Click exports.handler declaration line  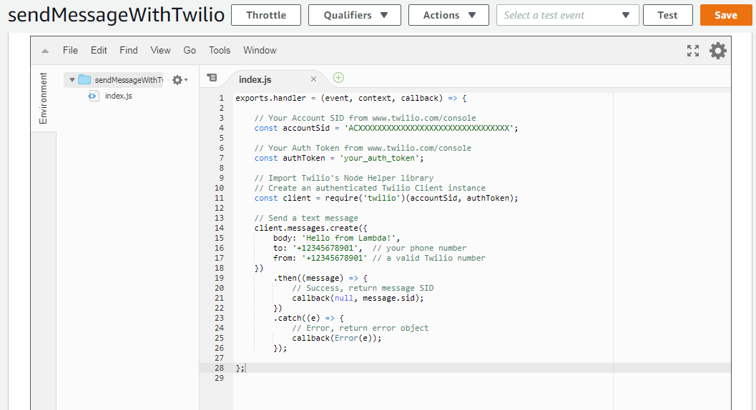351,98
